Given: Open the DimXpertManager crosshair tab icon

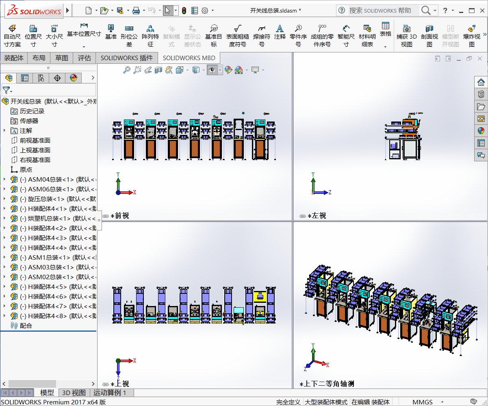Looking at the screenshot, I should [x=57, y=78].
